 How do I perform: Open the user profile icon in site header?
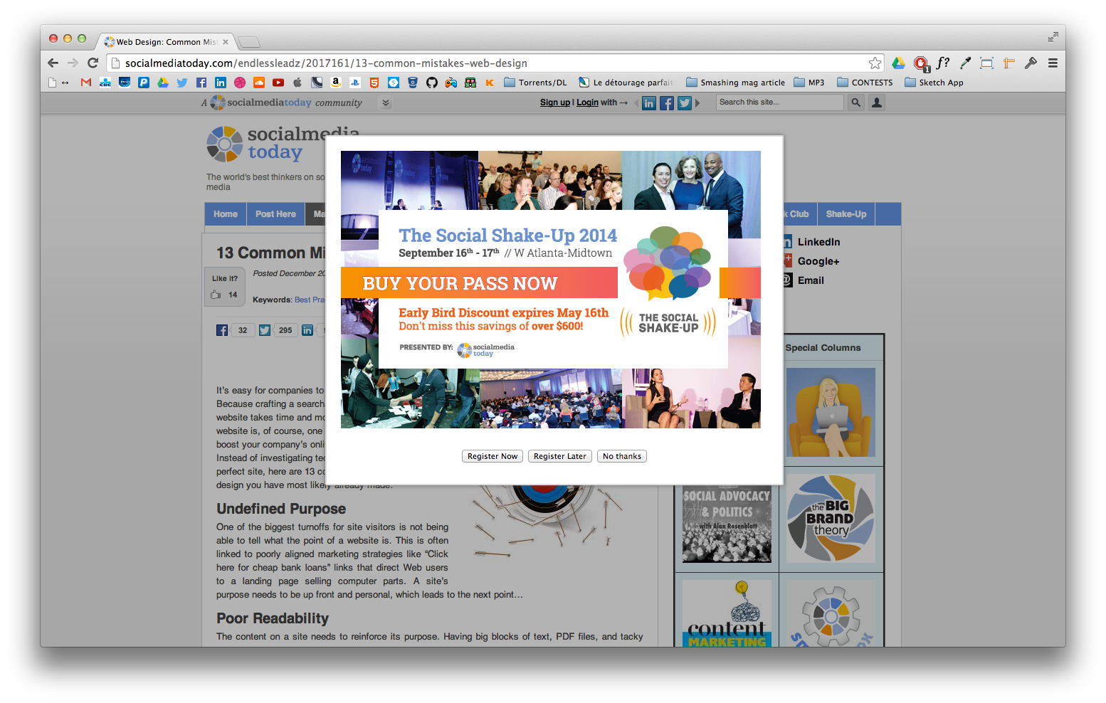tap(877, 102)
